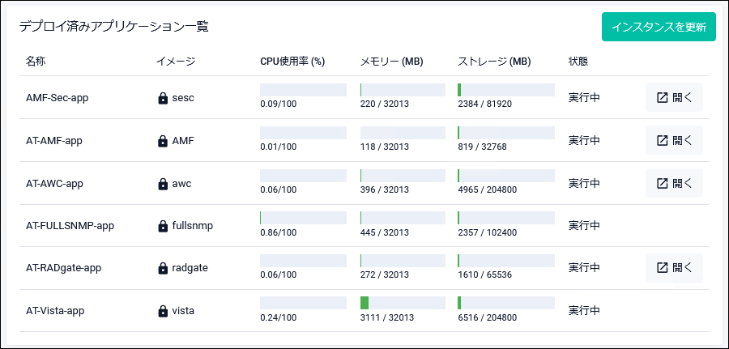Viewport: 729px width, 349px height.
Task: Click the lock icon beside fullsnmp image
Action: coord(163,226)
